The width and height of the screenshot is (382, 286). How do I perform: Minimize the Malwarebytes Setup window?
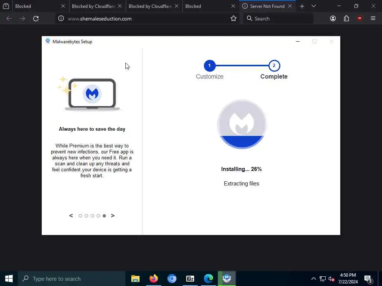[x=298, y=41]
